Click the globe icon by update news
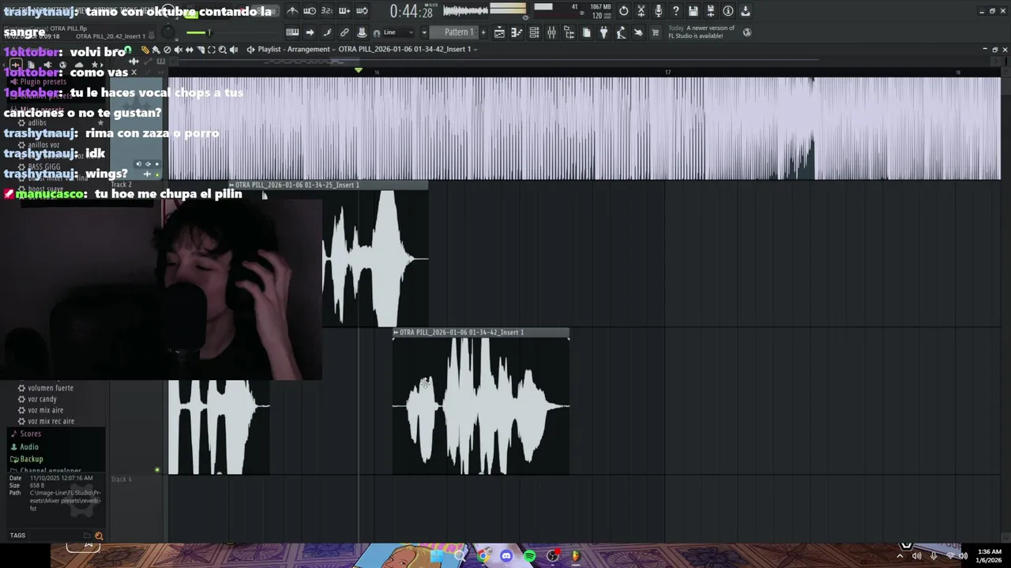This screenshot has height=568, width=1011. coord(747,32)
